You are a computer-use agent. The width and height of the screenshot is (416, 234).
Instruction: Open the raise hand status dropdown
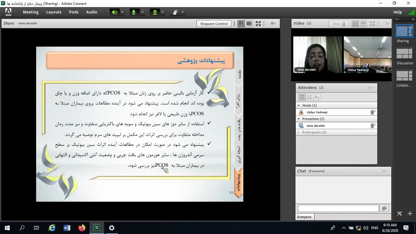tap(183, 12)
